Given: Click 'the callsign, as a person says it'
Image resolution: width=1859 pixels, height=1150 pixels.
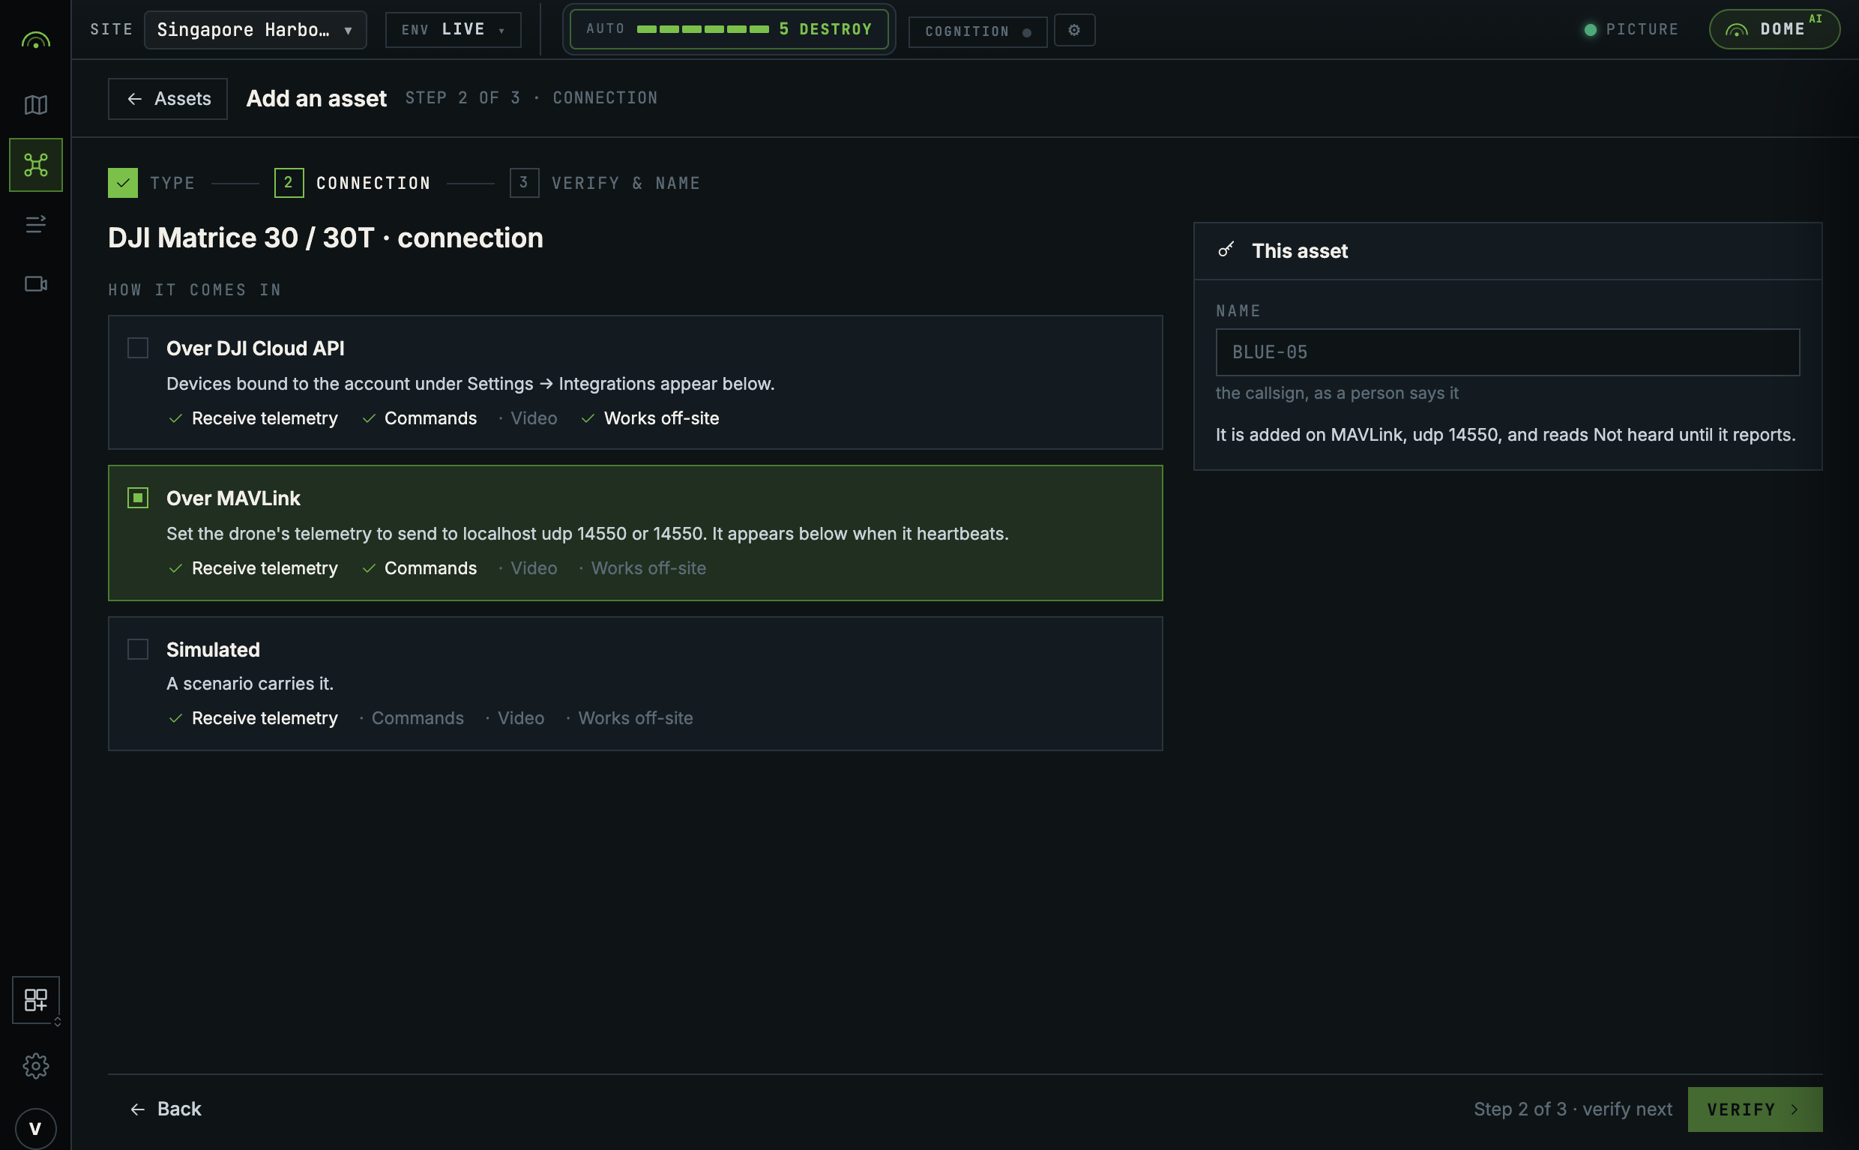Looking at the screenshot, I should (x=1337, y=394).
